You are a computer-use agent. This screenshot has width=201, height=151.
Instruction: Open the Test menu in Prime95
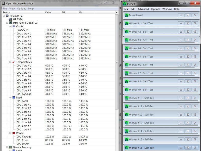click(126, 9)
